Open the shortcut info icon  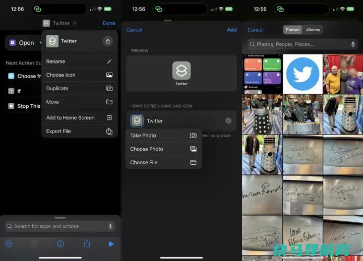pyautogui.click(x=60, y=244)
